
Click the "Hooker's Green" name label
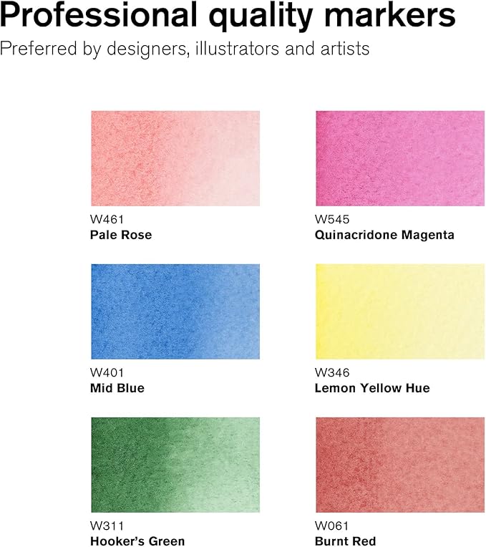pos(138,541)
